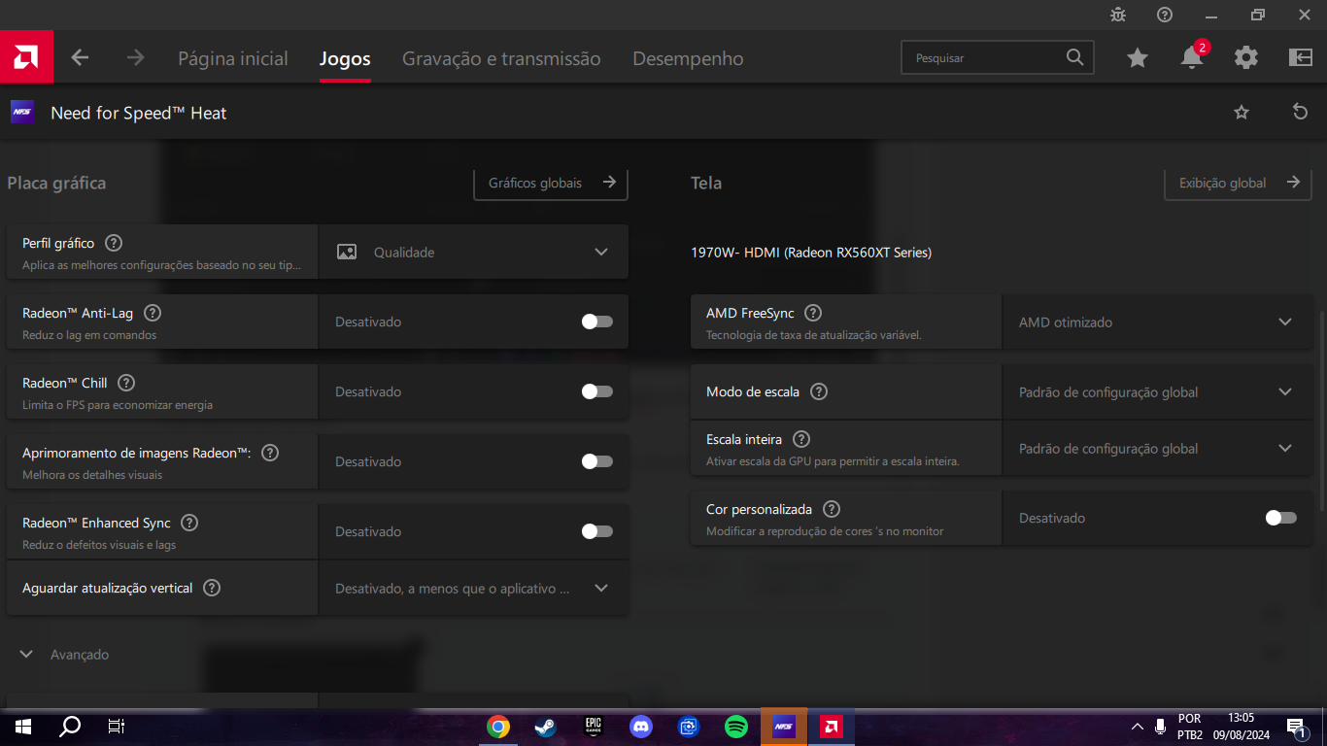Show help for Radeon Chill
The height and width of the screenshot is (746, 1327).
pyautogui.click(x=126, y=383)
